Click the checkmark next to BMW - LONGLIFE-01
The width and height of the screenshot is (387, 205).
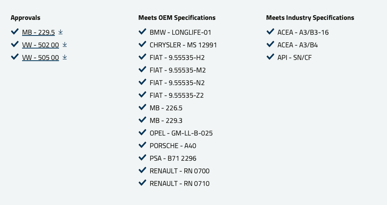(x=142, y=31)
